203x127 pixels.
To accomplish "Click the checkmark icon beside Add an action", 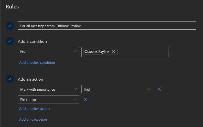I will coord(10,79).
